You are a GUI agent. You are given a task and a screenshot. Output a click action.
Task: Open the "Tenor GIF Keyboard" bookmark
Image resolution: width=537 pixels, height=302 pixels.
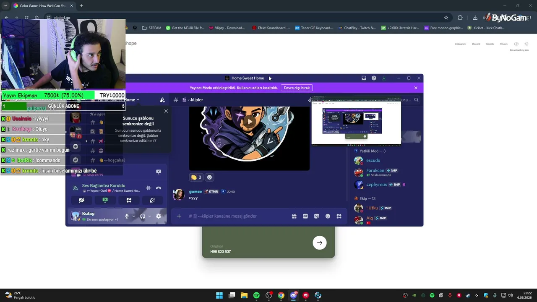click(x=313, y=28)
